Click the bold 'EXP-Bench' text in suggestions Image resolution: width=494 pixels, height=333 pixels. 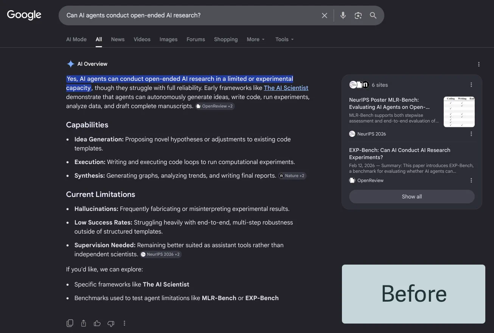click(262, 298)
